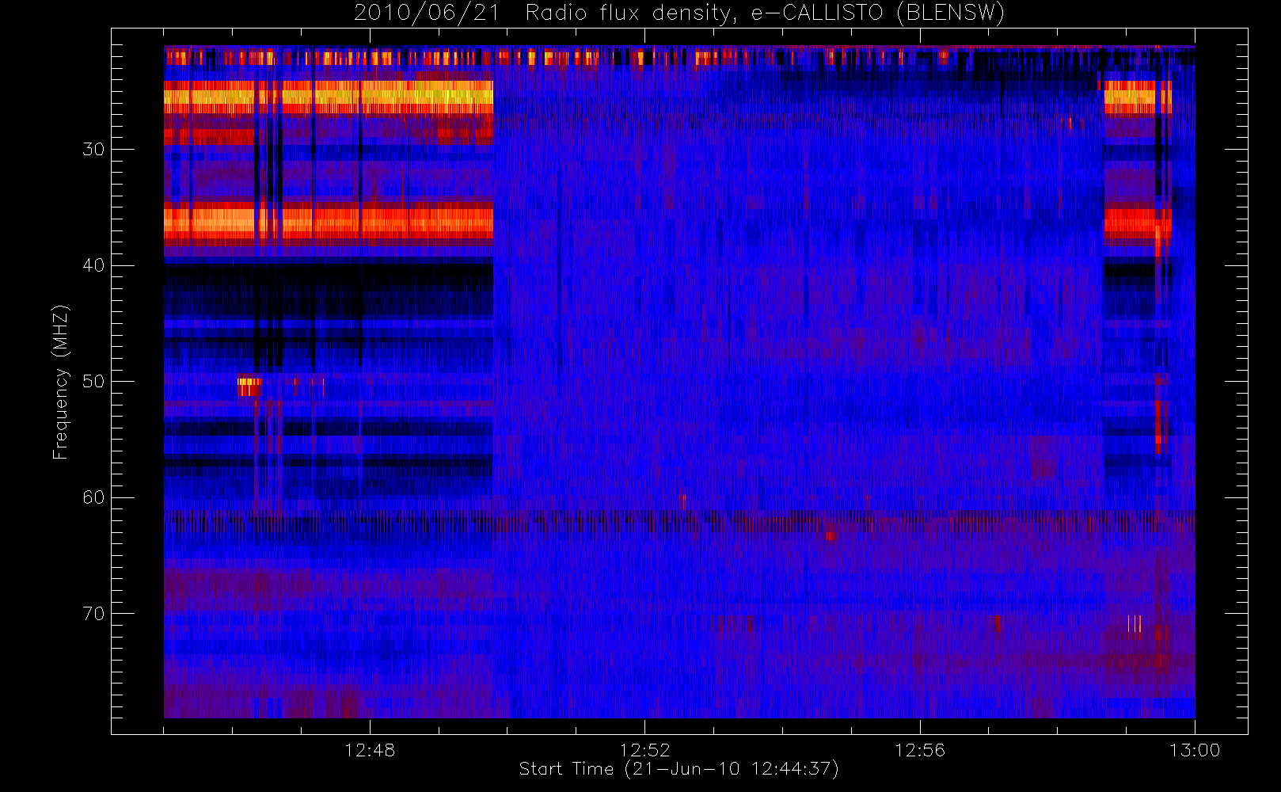Click the three white vertical lines near 70 MHz
The height and width of the screenshot is (792, 1281).
click(1135, 624)
